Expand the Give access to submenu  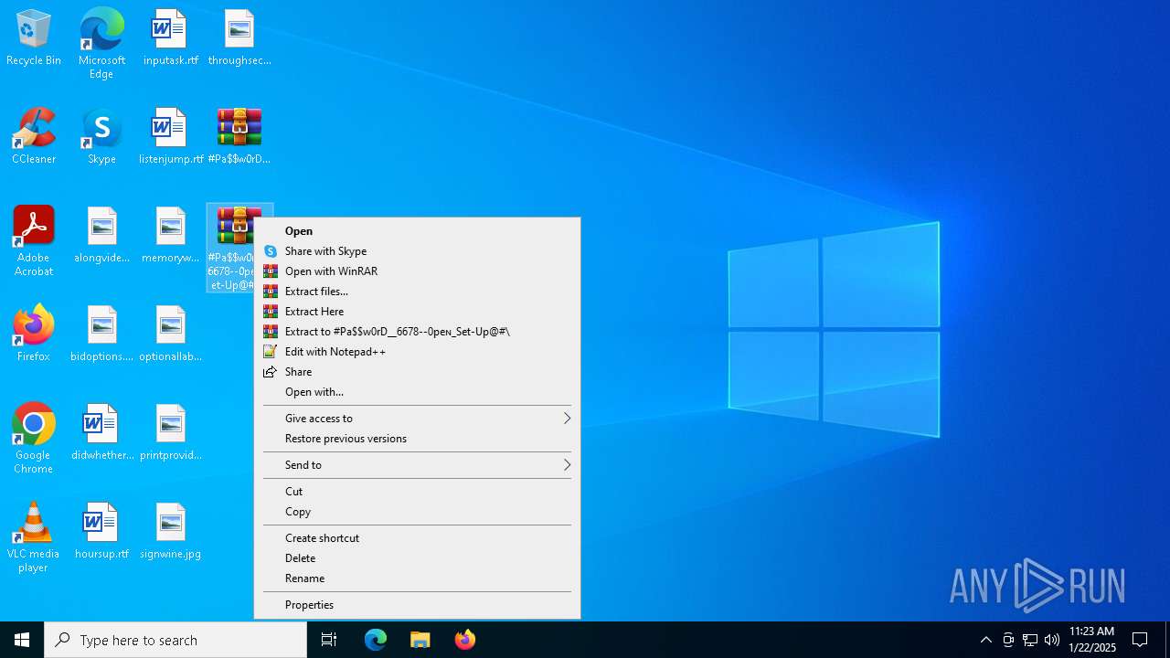(x=417, y=419)
